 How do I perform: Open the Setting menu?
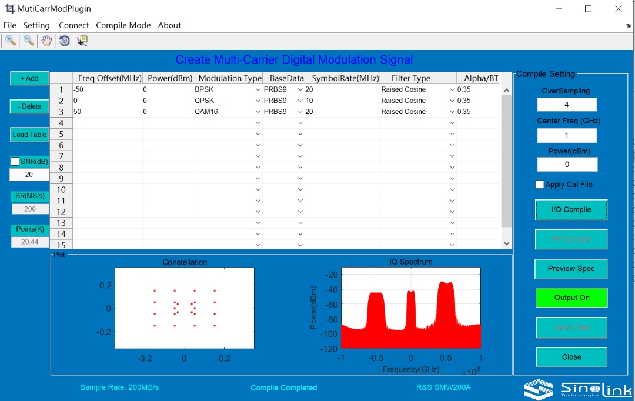pos(36,25)
